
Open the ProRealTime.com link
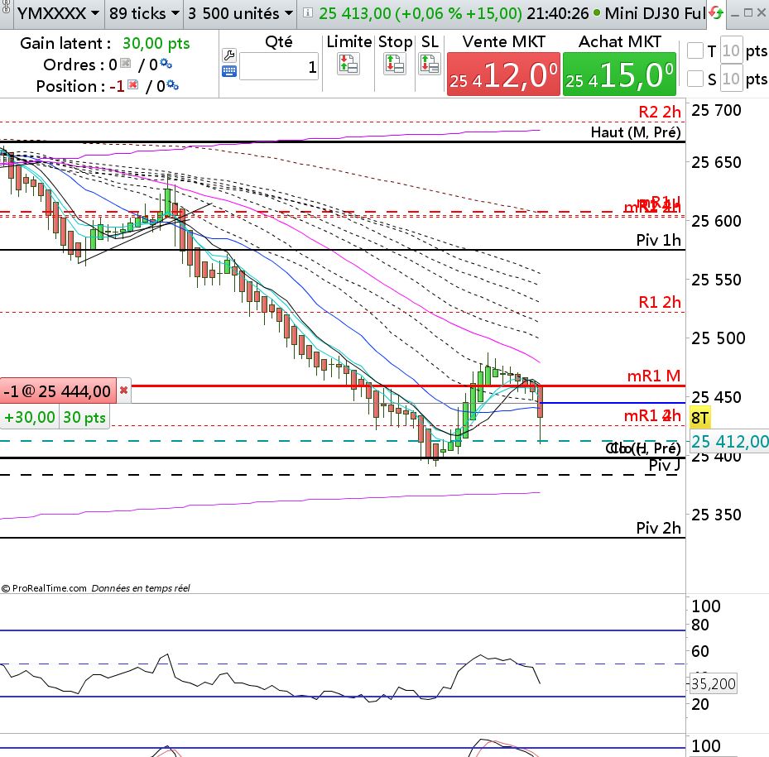pyautogui.click(x=49, y=588)
